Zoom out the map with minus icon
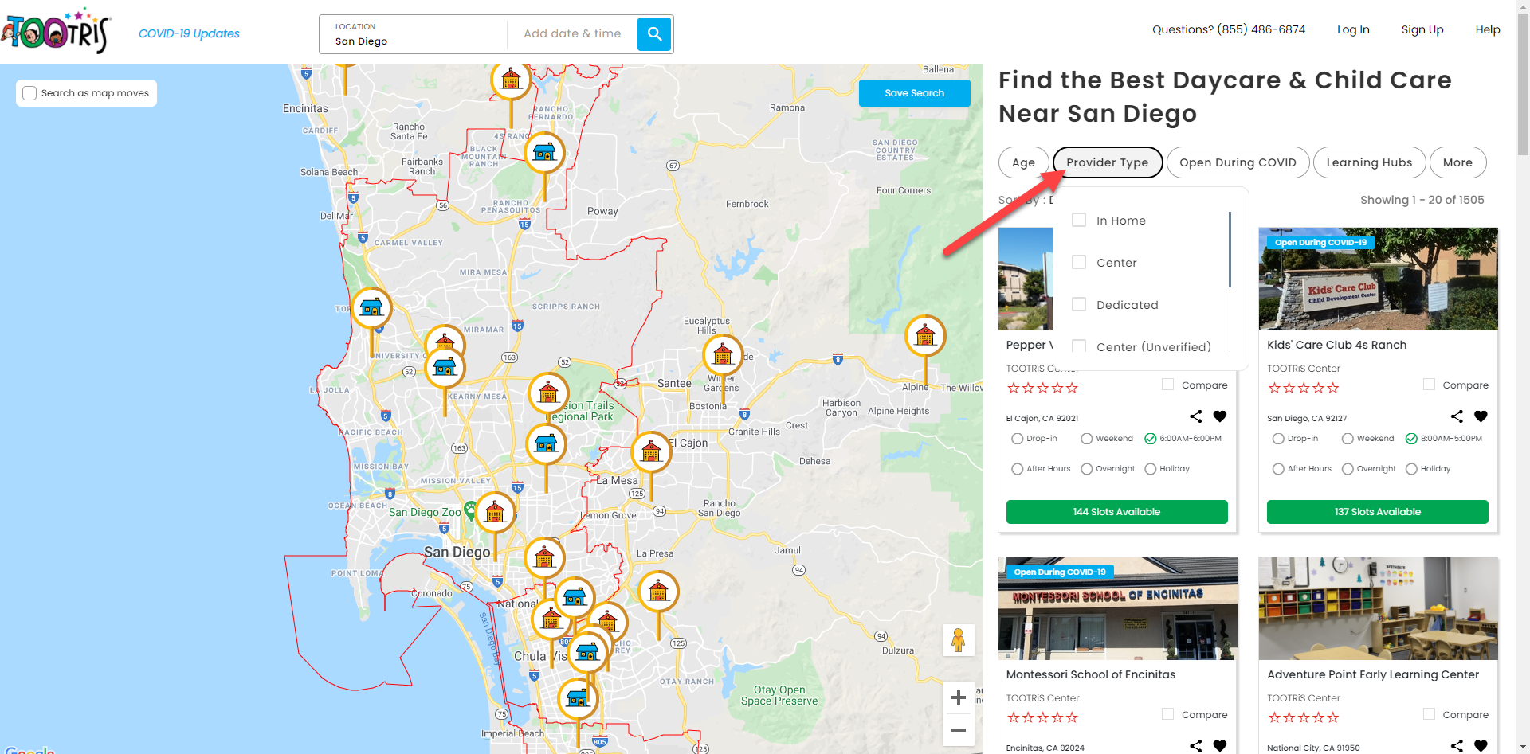Image resolution: width=1530 pixels, height=754 pixels. coord(958,730)
